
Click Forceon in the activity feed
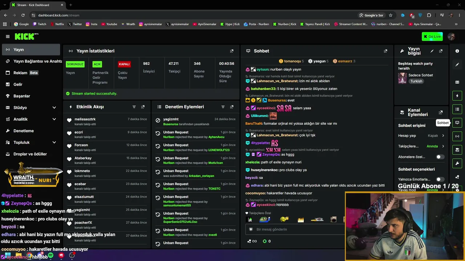point(81,145)
